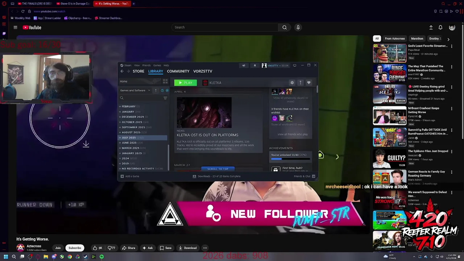Expand AUGUST 2025 group in Steam library
Image resolution: width=464 pixels, height=261 pixels.
click(143, 132)
